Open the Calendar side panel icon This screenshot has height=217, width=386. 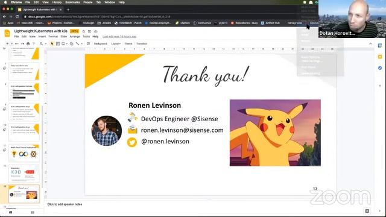pos(380,46)
